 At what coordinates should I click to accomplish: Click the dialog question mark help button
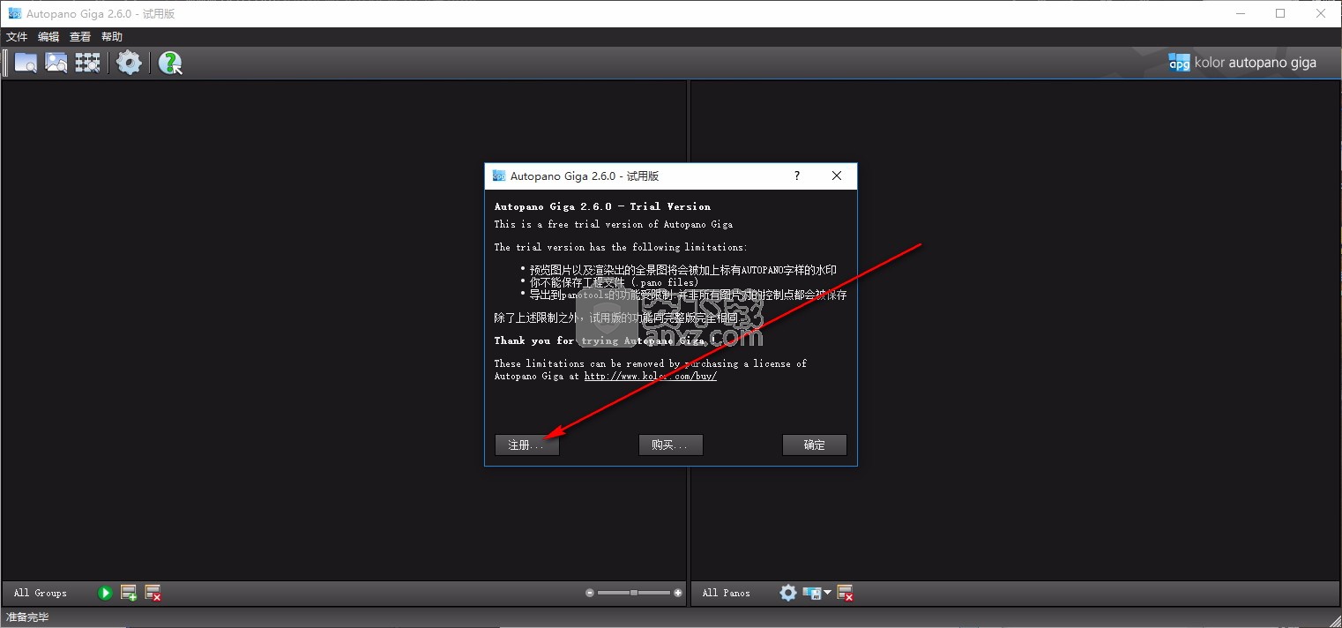pos(797,176)
